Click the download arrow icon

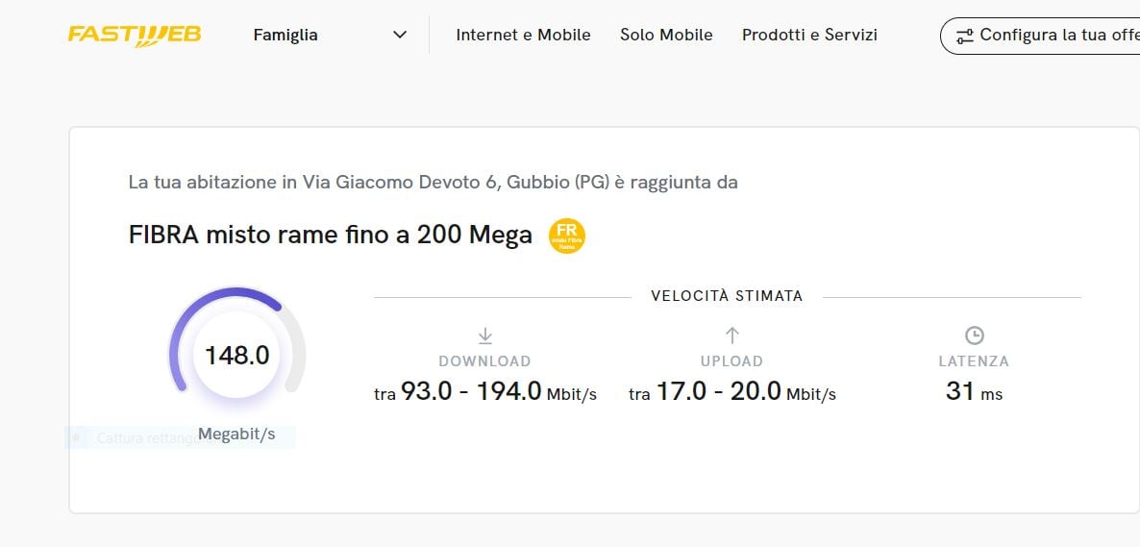tap(485, 336)
